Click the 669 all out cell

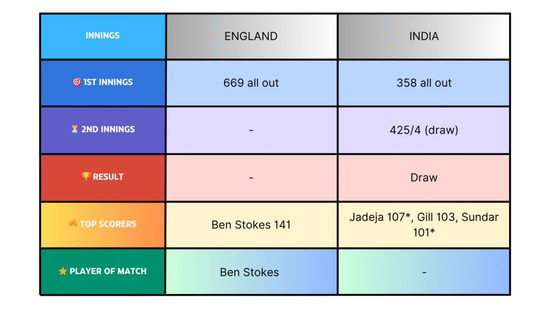(251, 83)
